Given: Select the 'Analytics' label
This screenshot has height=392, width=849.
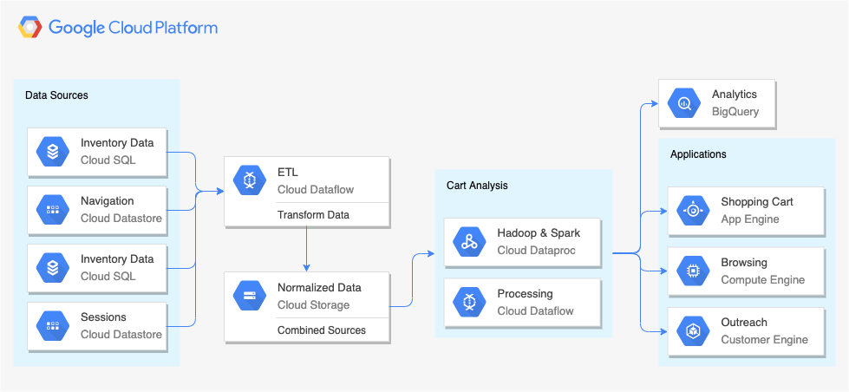Looking at the screenshot, I should click(735, 95).
